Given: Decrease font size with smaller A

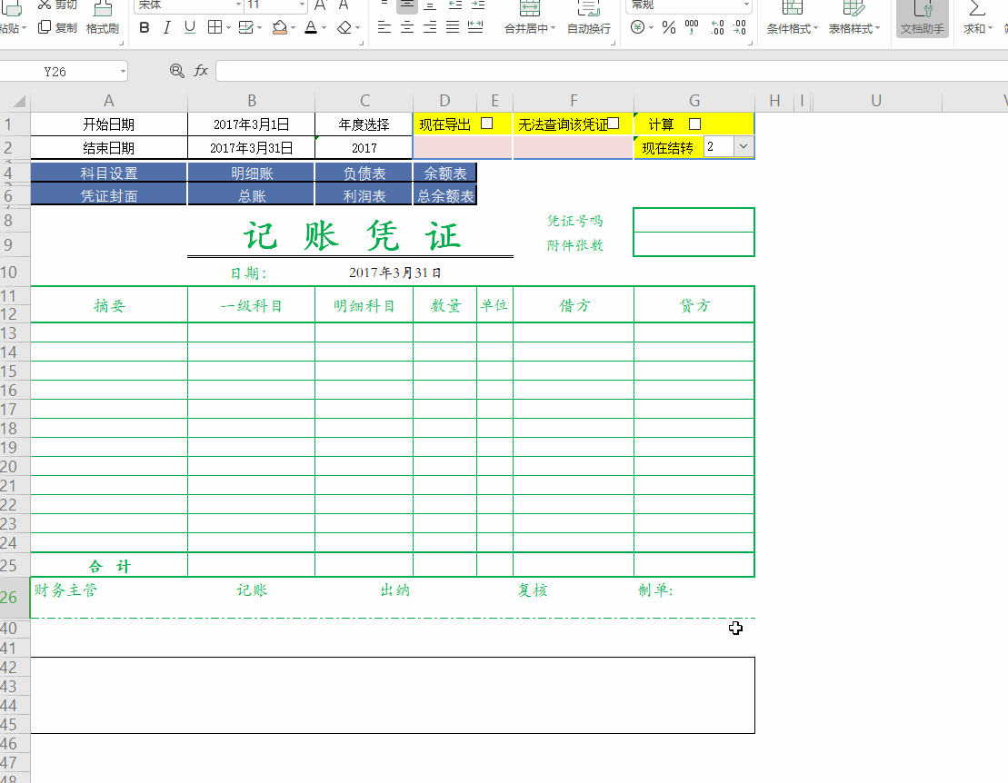Looking at the screenshot, I should pyautogui.click(x=344, y=5).
